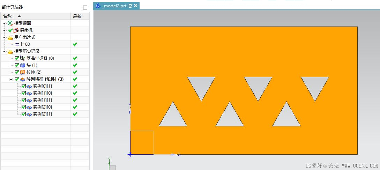Select the 基准坐标系 (0) row
This screenshot has height=170, width=380.
45,58
